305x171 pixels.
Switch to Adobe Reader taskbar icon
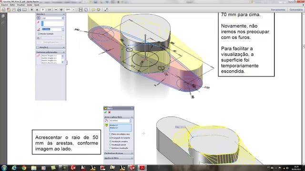pos(142,168)
